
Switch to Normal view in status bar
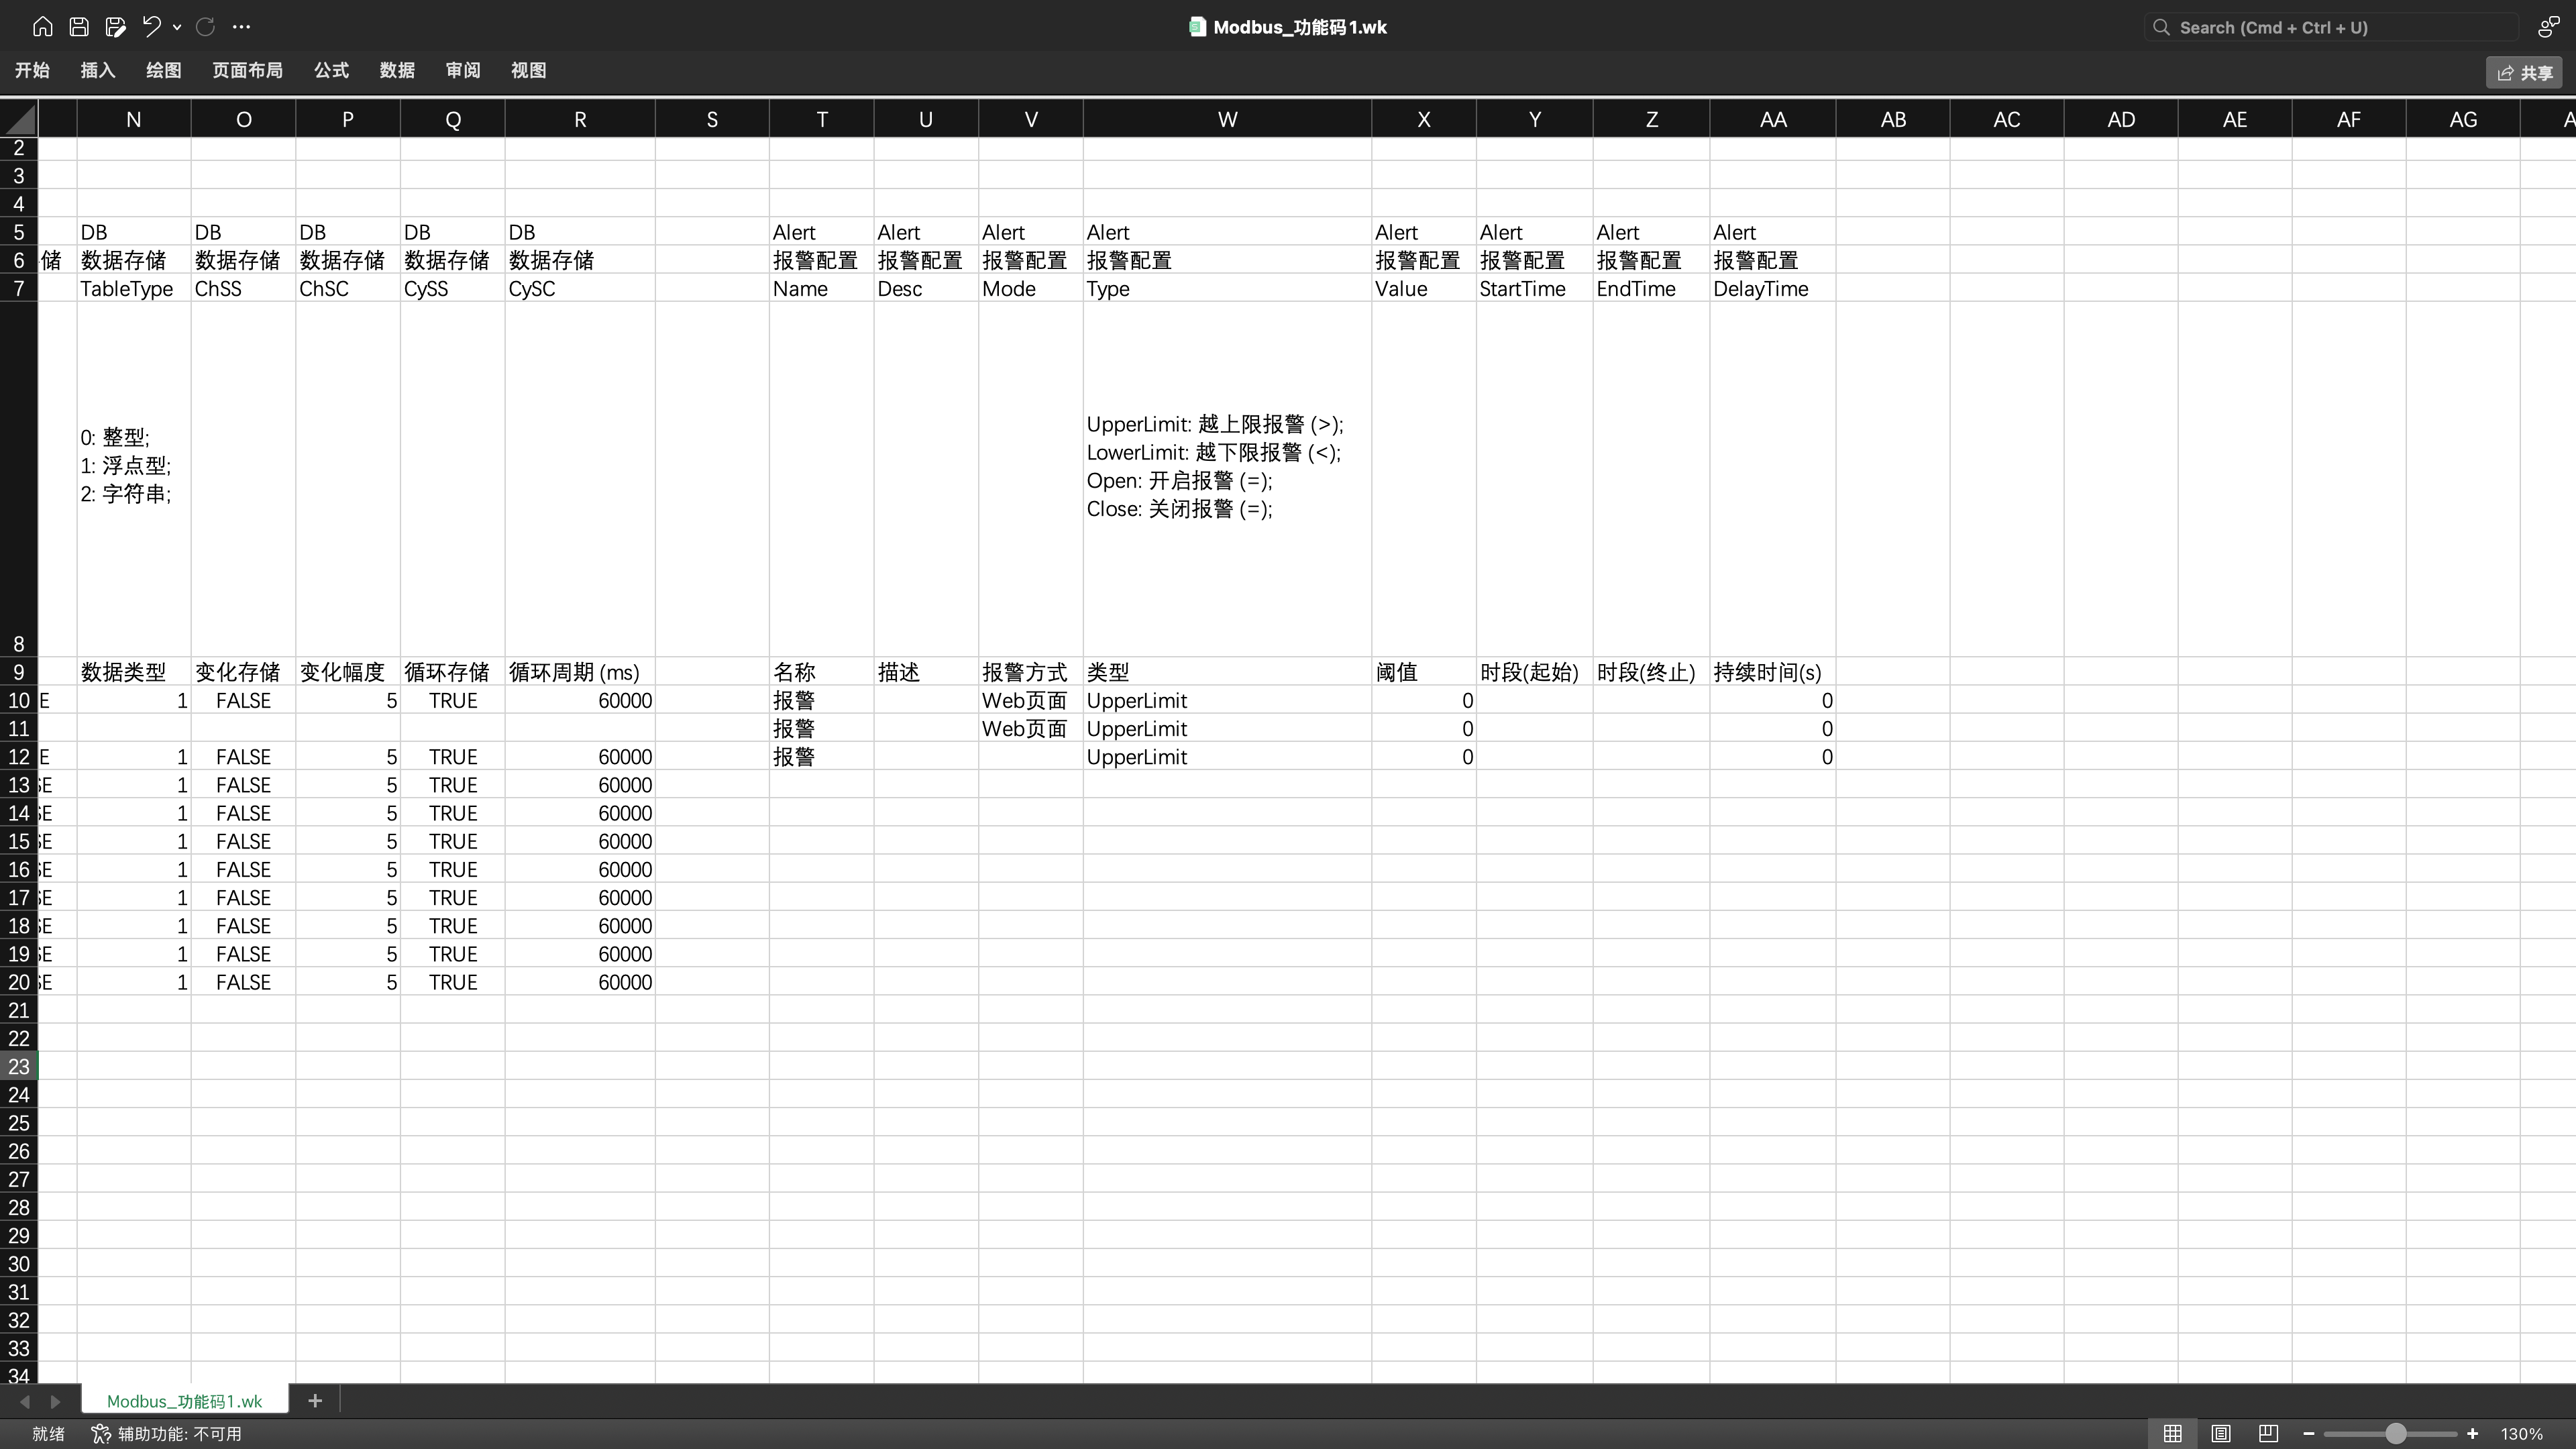point(2172,1433)
